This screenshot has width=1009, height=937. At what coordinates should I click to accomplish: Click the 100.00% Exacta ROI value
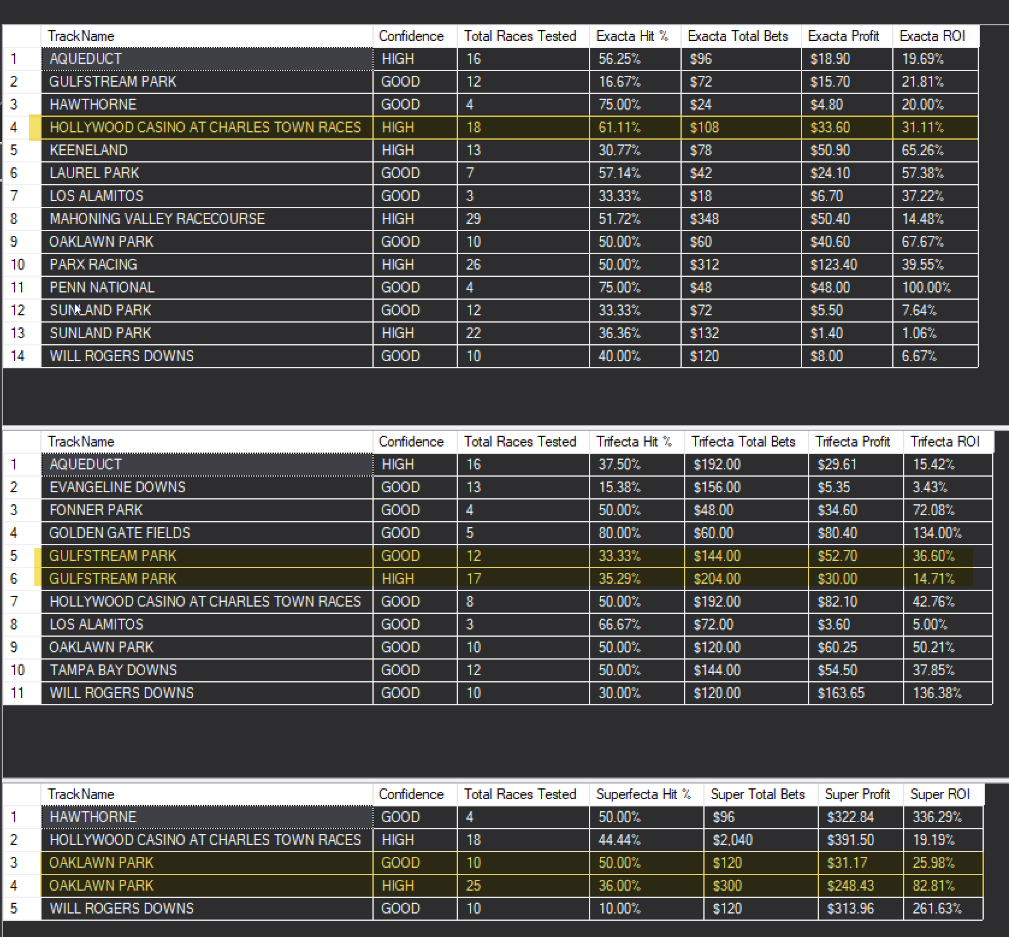click(936, 288)
